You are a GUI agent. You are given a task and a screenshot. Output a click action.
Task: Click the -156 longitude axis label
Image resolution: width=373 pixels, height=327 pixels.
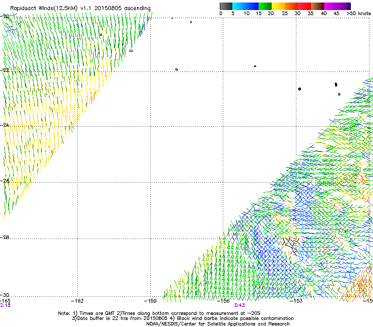223,301
